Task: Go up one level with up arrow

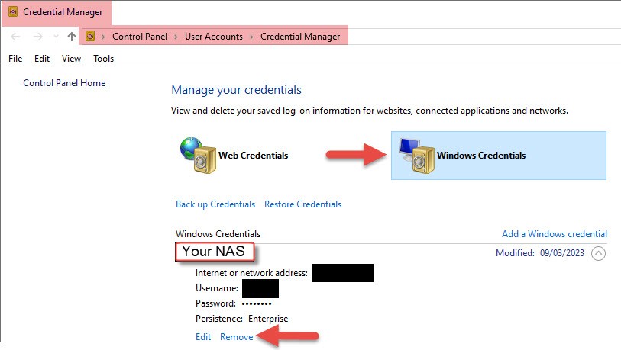Action: coord(72,37)
